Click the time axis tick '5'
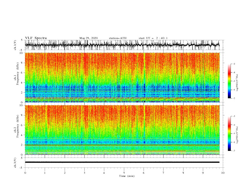This screenshot has height=194, width=251. pyautogui.click(x=124, y=173)
